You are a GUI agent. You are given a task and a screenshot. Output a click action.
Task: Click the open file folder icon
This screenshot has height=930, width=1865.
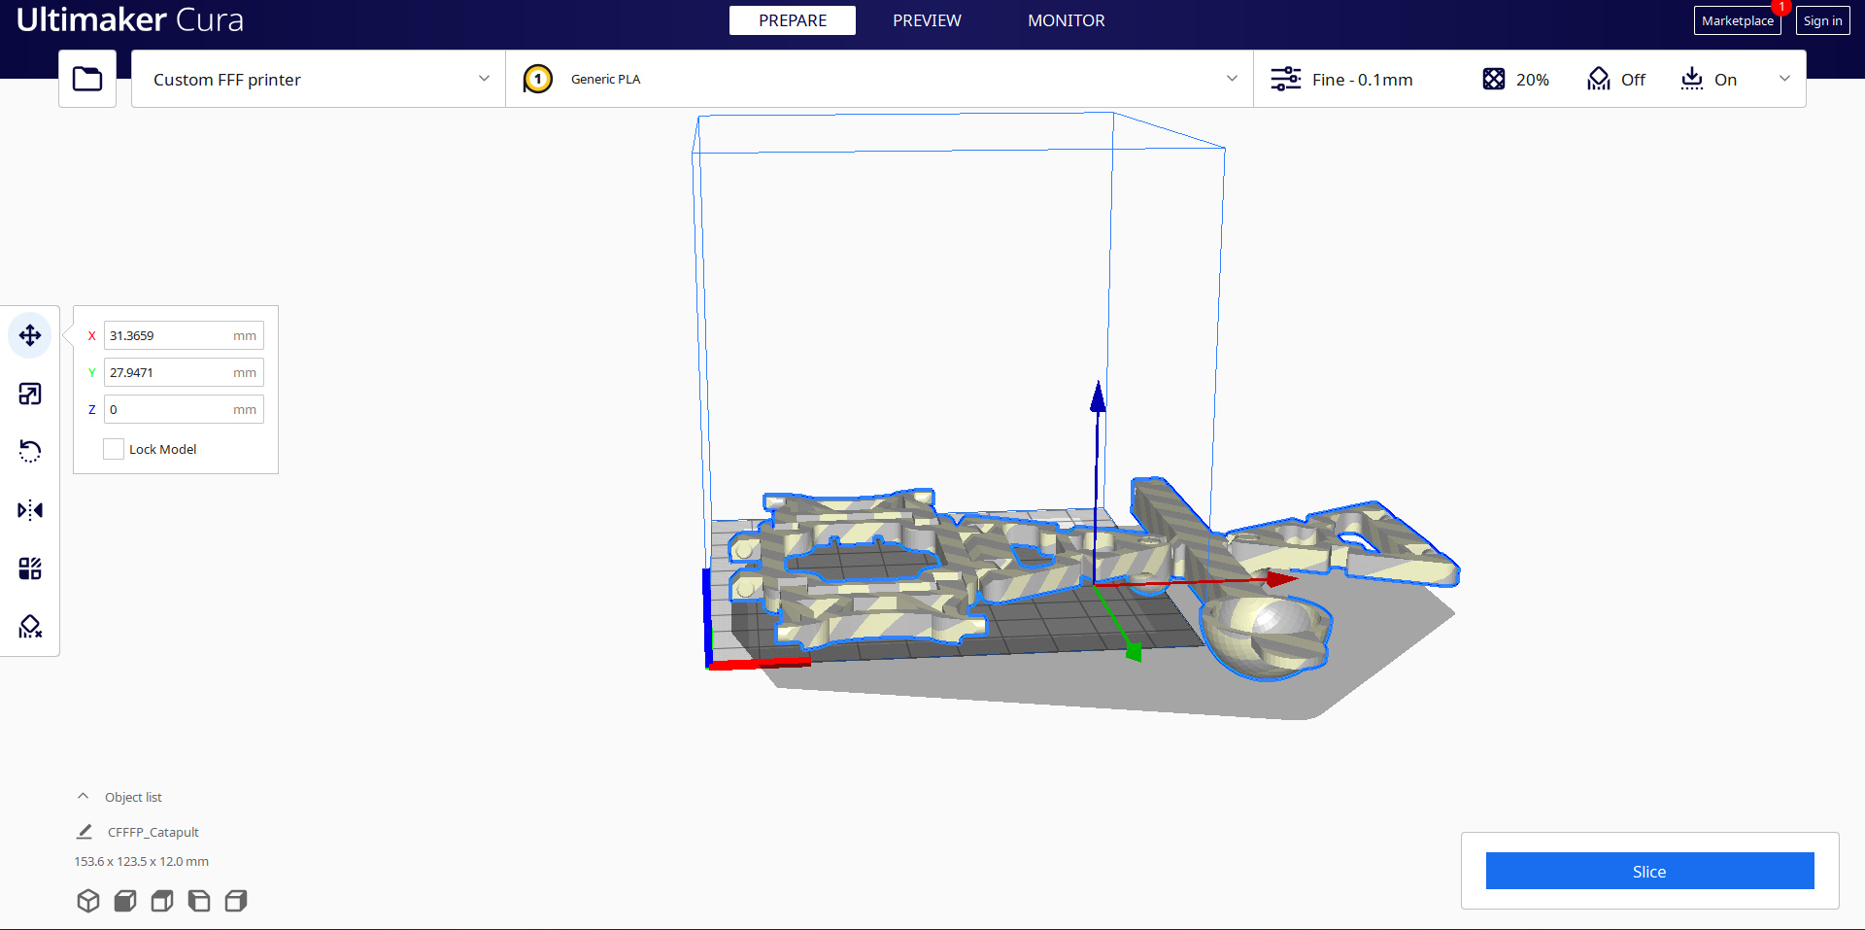coord(87,79)
